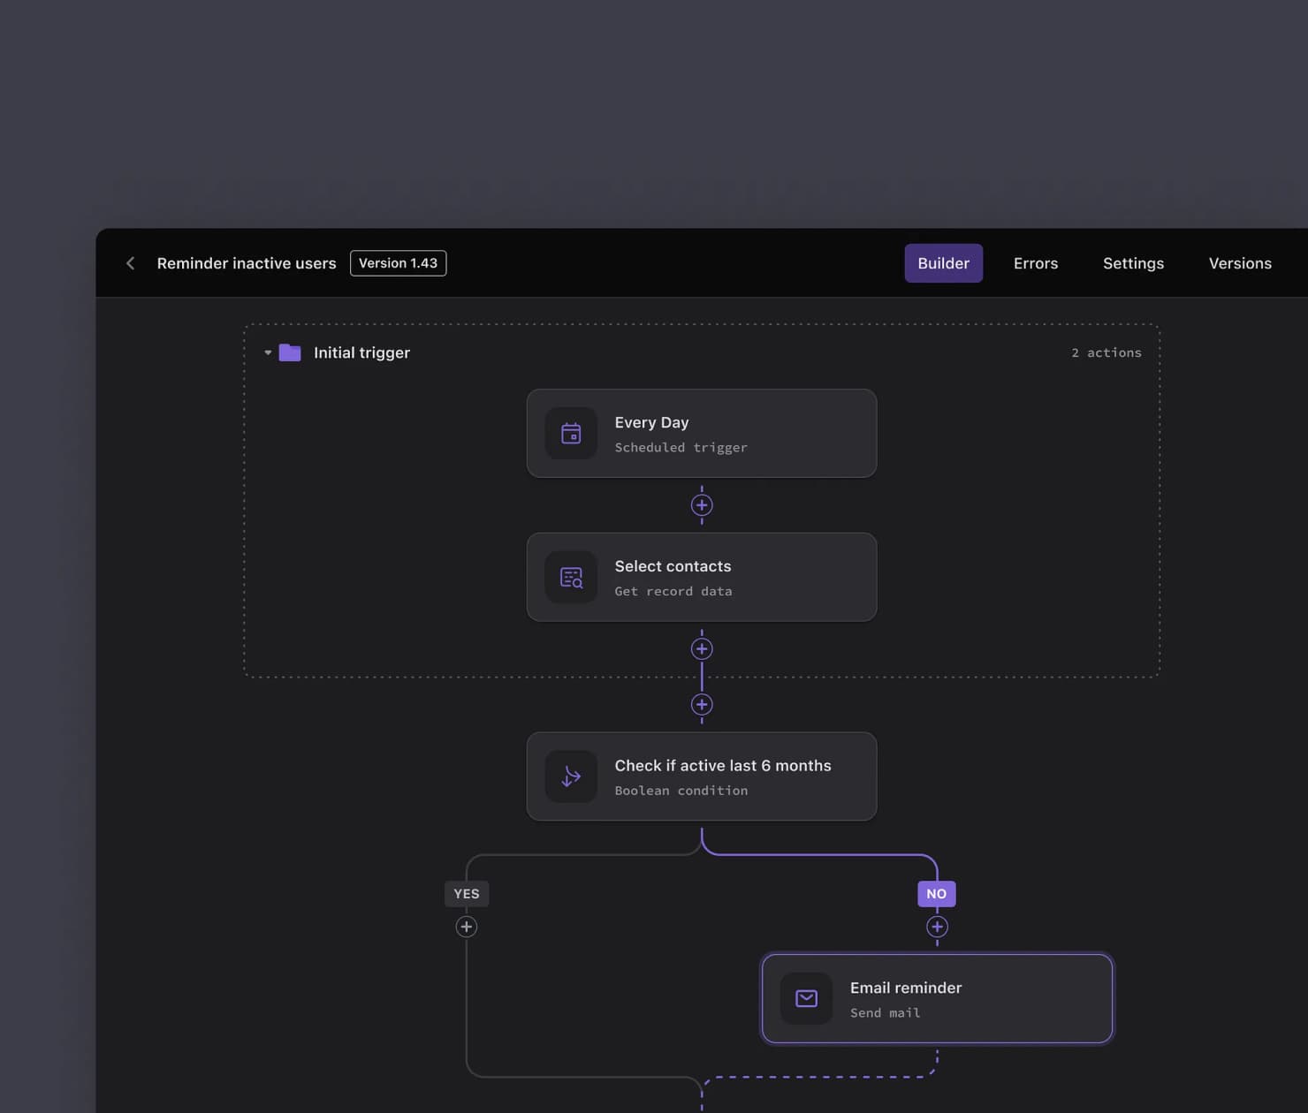
Task: Switch to the Errors tab
Action: tap(1035, 263)
